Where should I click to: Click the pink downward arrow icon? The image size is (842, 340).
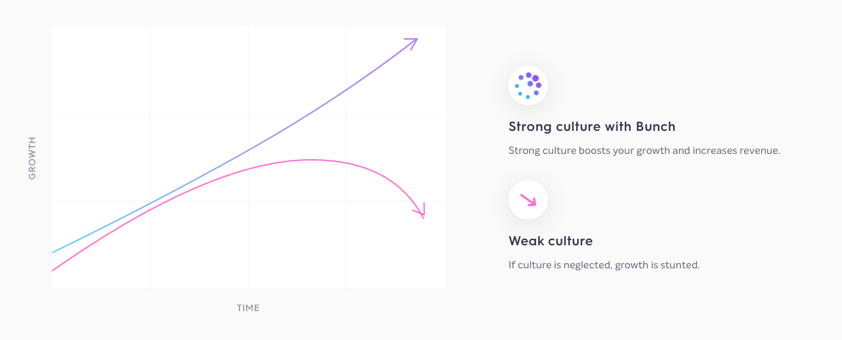(528, 200)
